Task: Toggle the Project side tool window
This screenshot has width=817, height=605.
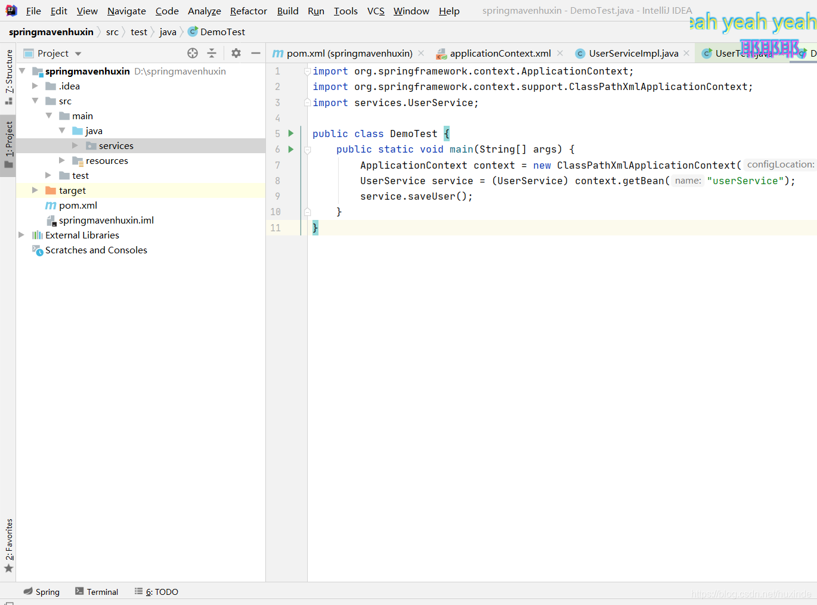Action: point(8,145)
